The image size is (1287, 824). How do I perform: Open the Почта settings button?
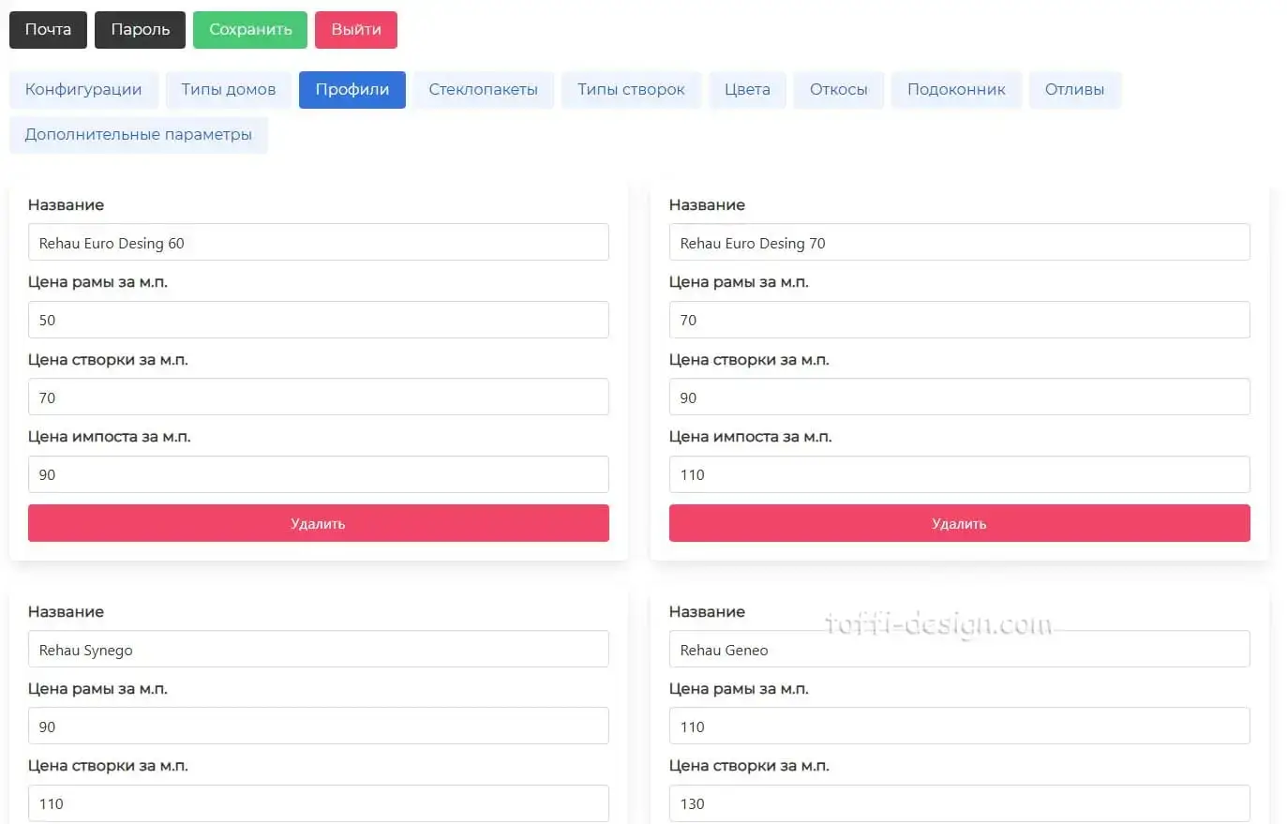pyautogui.click(x=48, y=29)
